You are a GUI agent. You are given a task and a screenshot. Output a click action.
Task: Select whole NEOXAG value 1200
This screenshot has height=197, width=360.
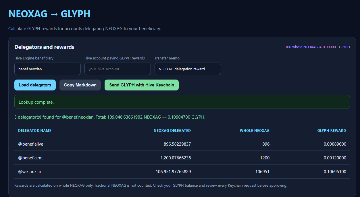point(265,158)
